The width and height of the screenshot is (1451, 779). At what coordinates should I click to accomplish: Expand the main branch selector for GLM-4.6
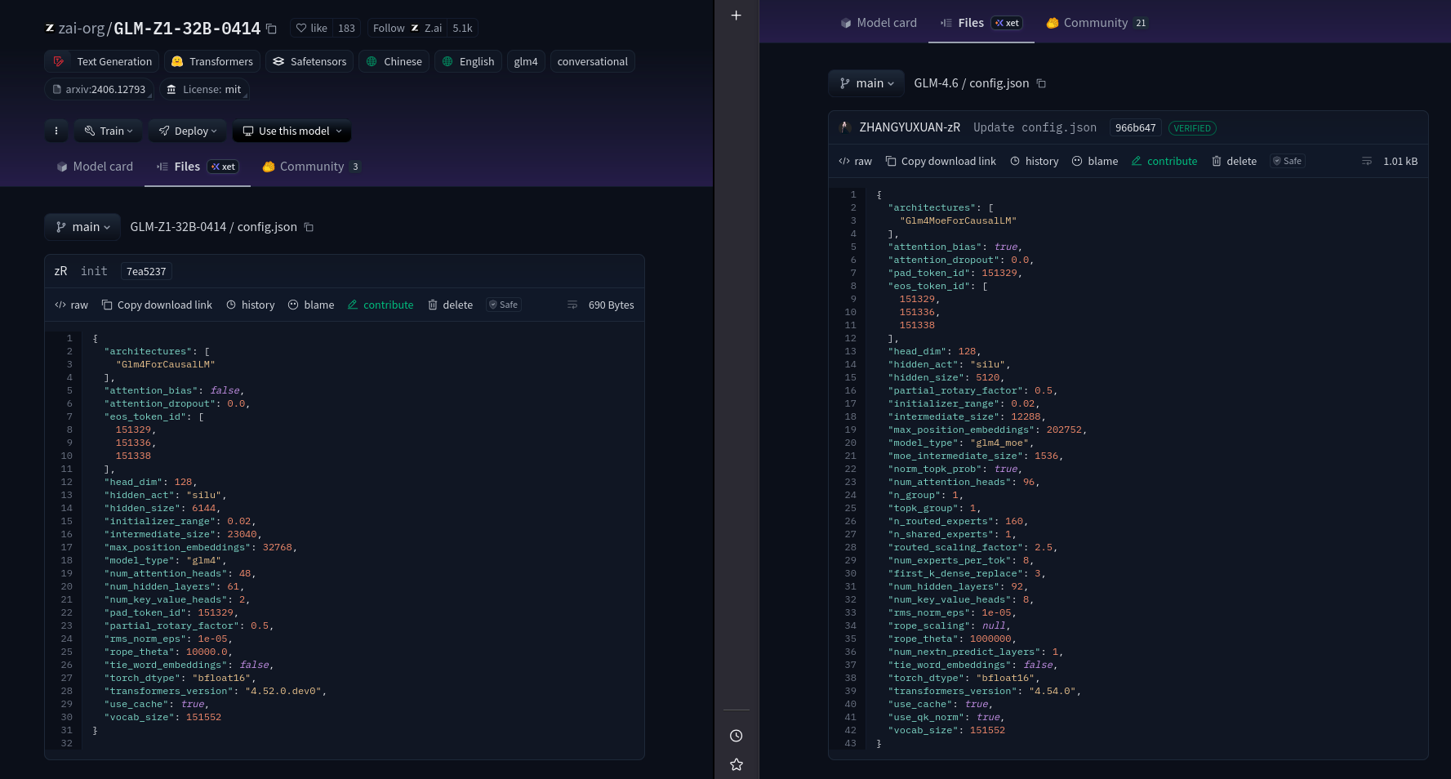(x=866, y=83)
